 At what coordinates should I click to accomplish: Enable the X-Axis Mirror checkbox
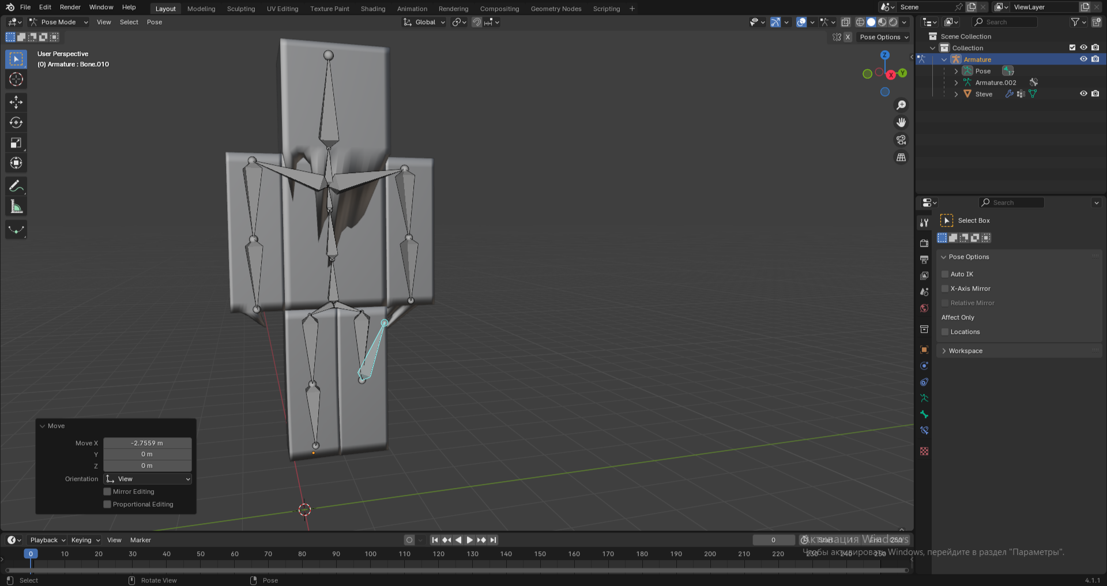pos(945,288)
